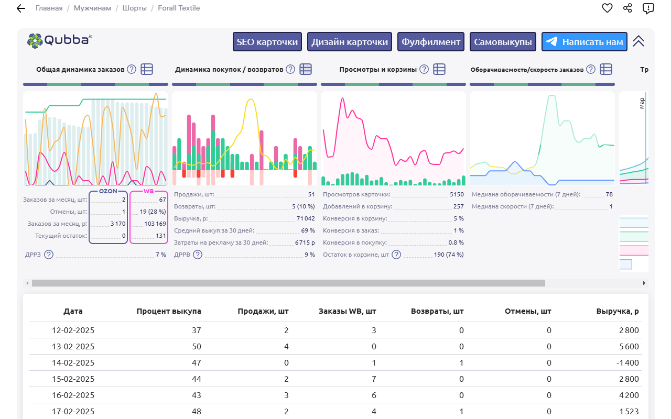Click the back arrow icon
This screenshot has width=671, height=419.
[x=21, y=8]
